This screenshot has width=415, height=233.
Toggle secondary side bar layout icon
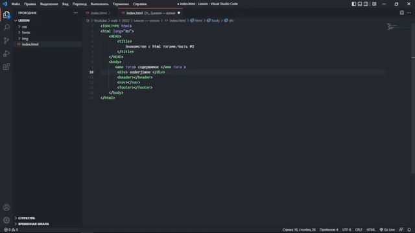366,4
